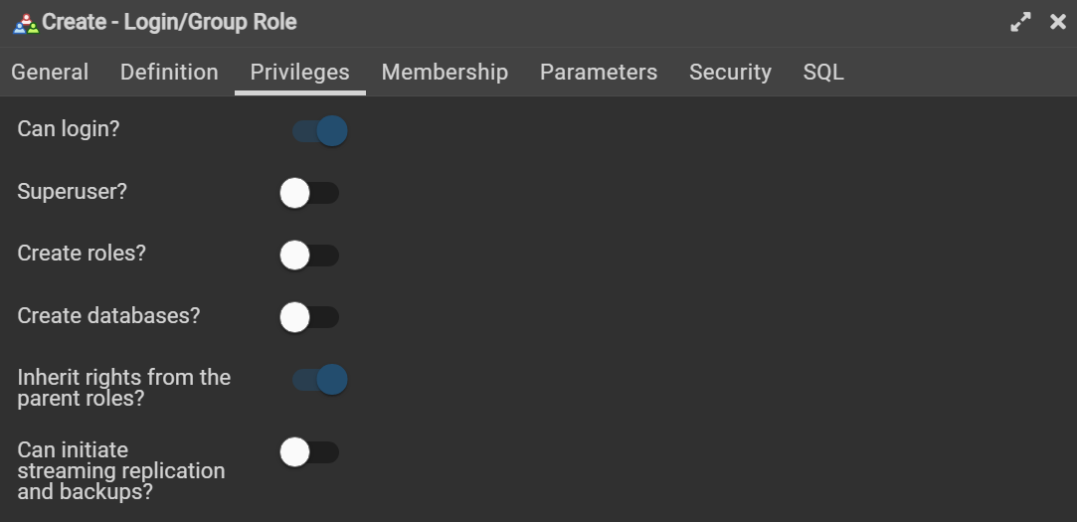Open the Parameters tab

[x=598, y=73]
